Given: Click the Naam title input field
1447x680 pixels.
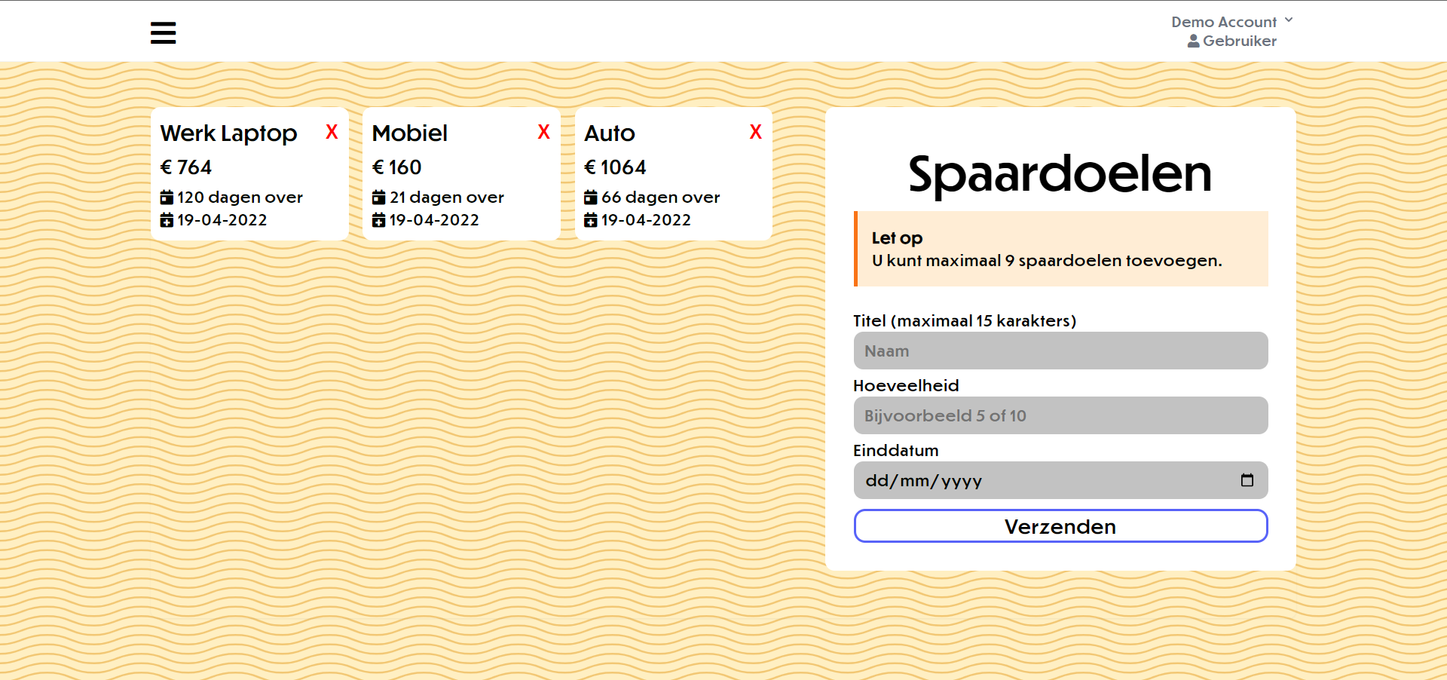Looking at the screenshot, I should tap(1060, 351).
